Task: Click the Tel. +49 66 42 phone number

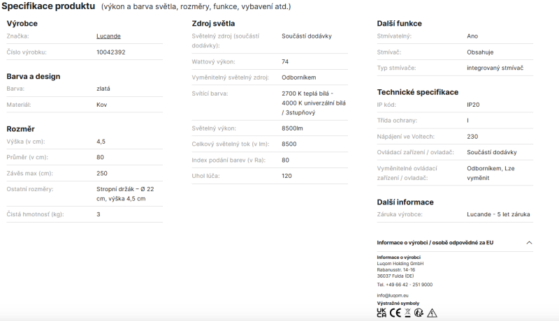Action: pos(405,285)
